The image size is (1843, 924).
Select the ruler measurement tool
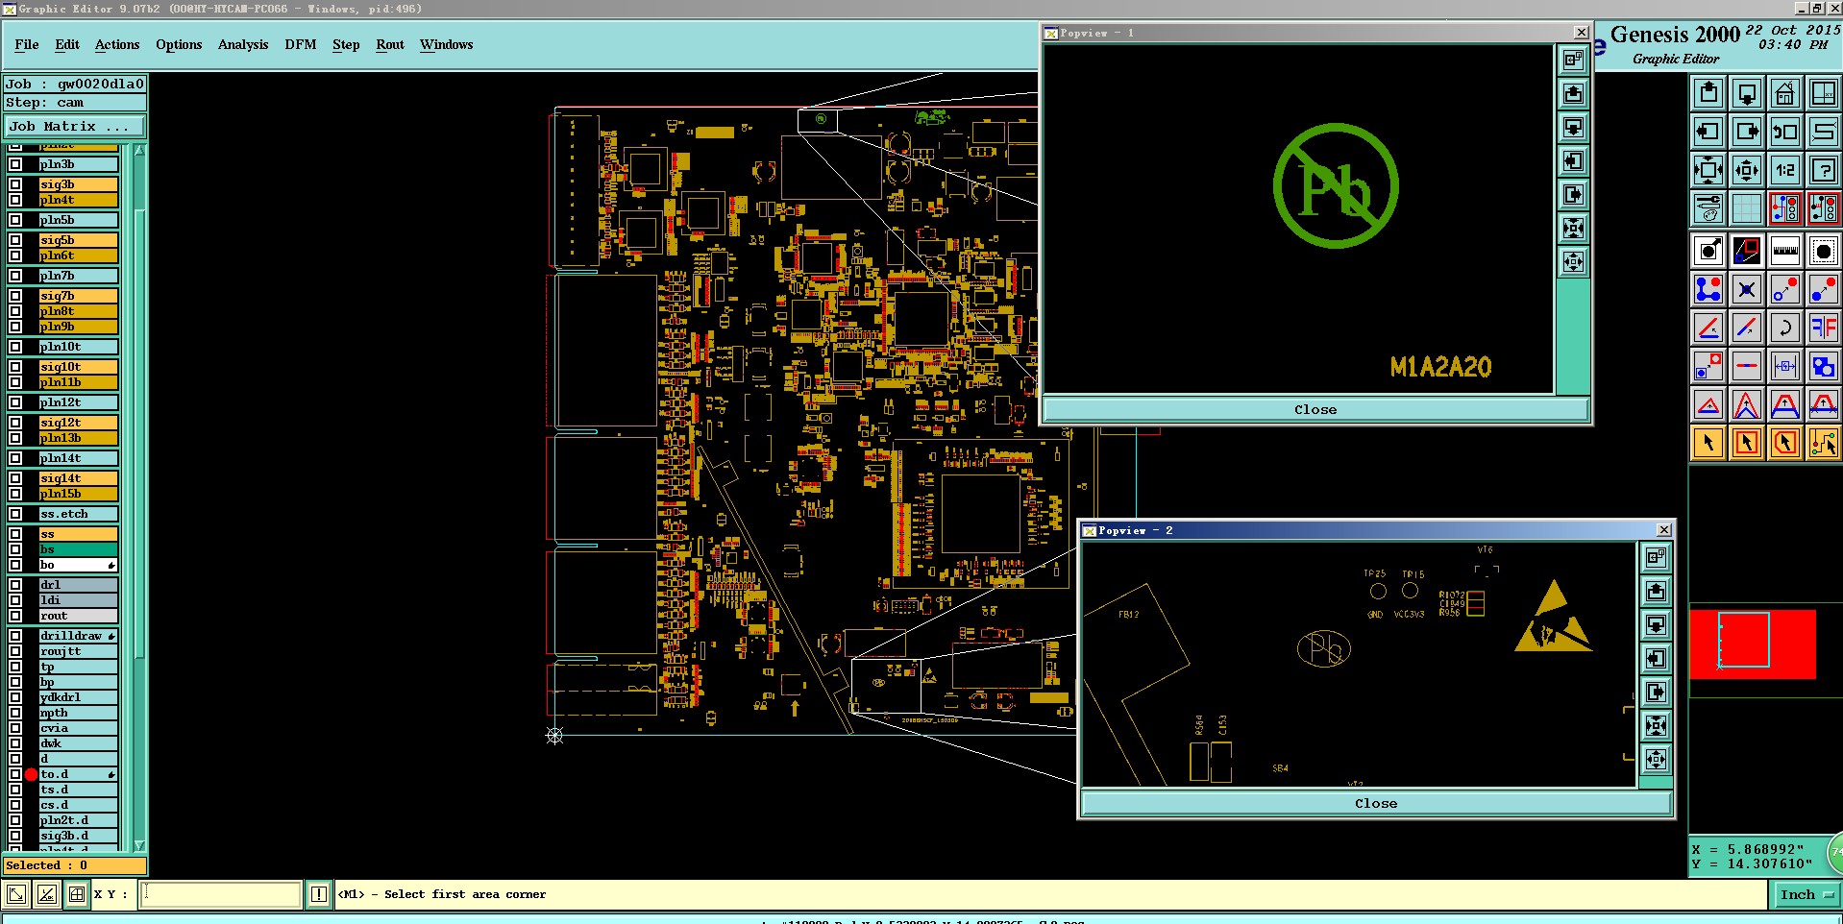[x=1785, y=252]
